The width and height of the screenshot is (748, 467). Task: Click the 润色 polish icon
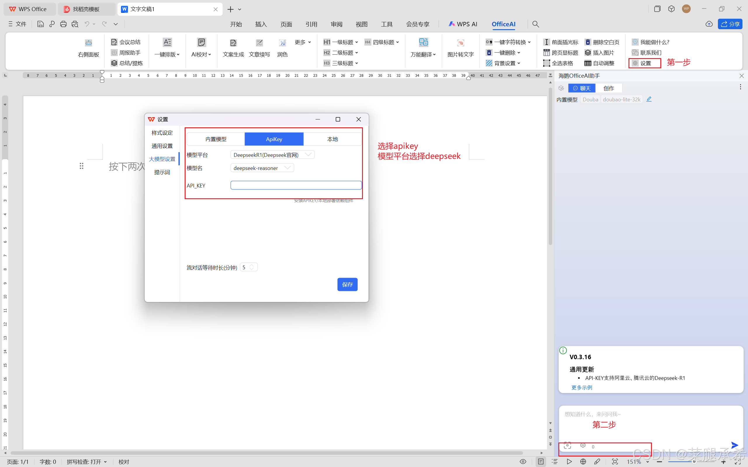coord(282,43)
